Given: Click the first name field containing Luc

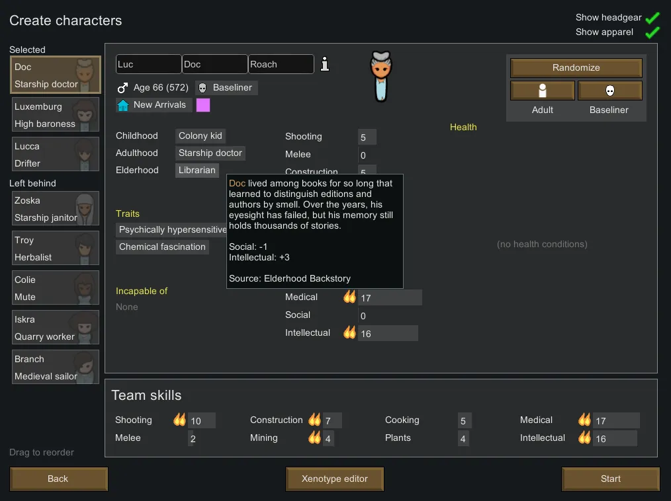Looking at the screenshot, I should (148, 64).
